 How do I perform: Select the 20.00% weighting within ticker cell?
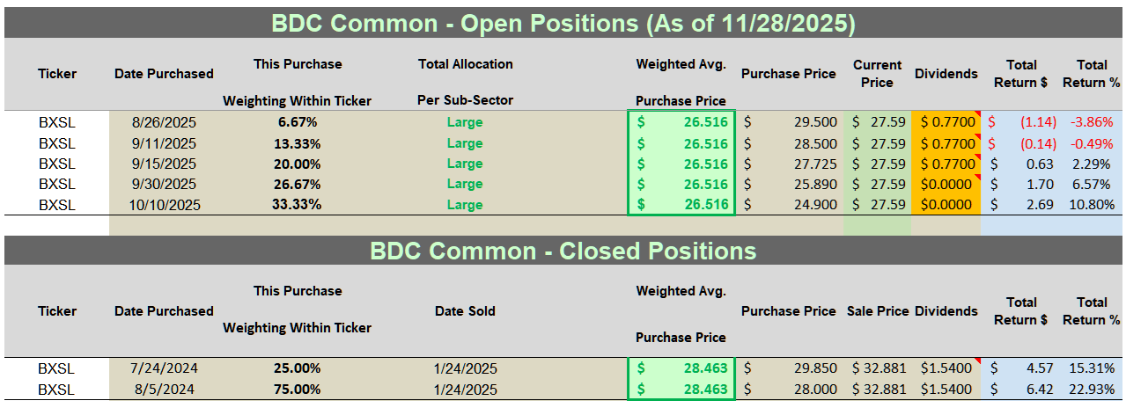(x=298, y=164)
